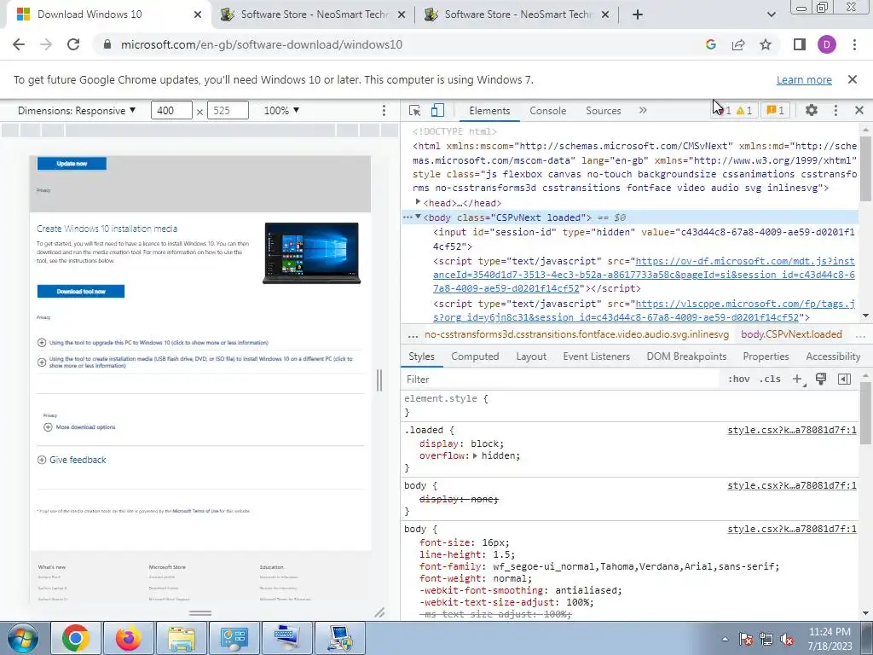
Task: Open the Layout tab
Action: coord(531,356)
